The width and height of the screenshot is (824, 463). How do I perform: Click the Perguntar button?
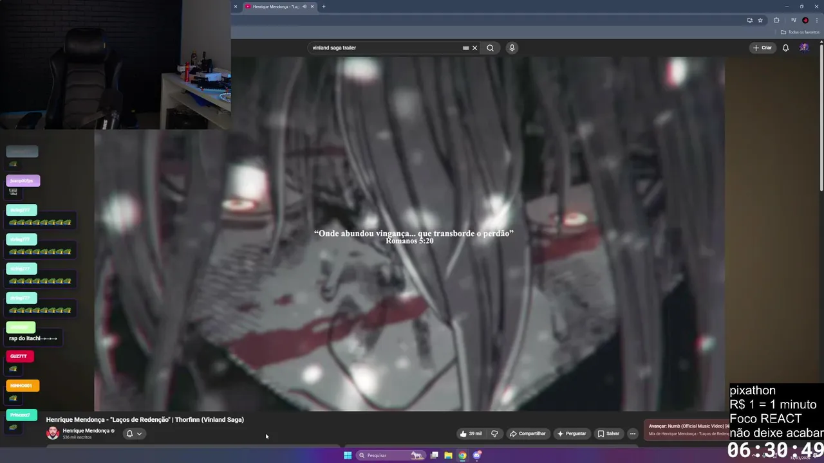coord(572,433)
